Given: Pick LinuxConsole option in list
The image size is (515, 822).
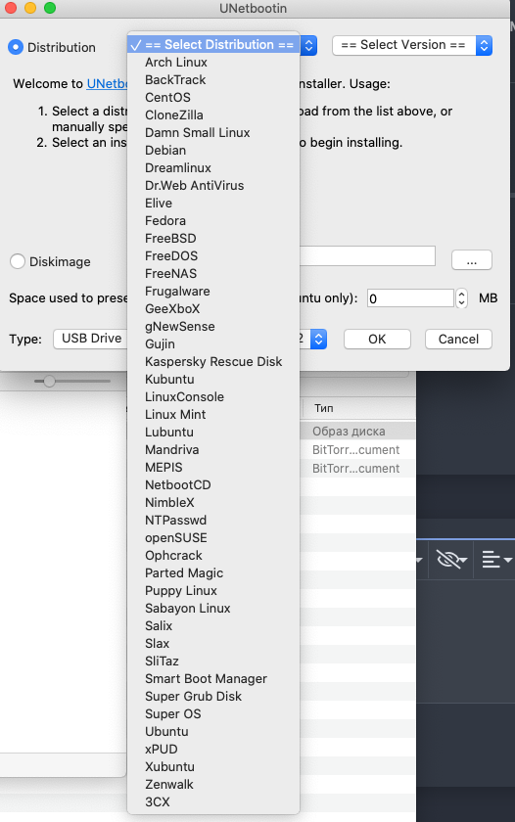Looking at the screenshot, I should pyautogui.click(x=213, y=397).
